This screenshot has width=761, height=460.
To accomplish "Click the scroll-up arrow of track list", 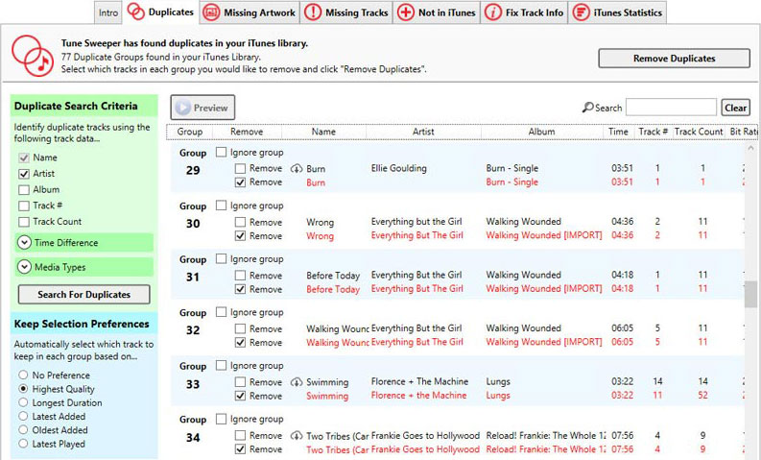I will [x=750, y=148].
